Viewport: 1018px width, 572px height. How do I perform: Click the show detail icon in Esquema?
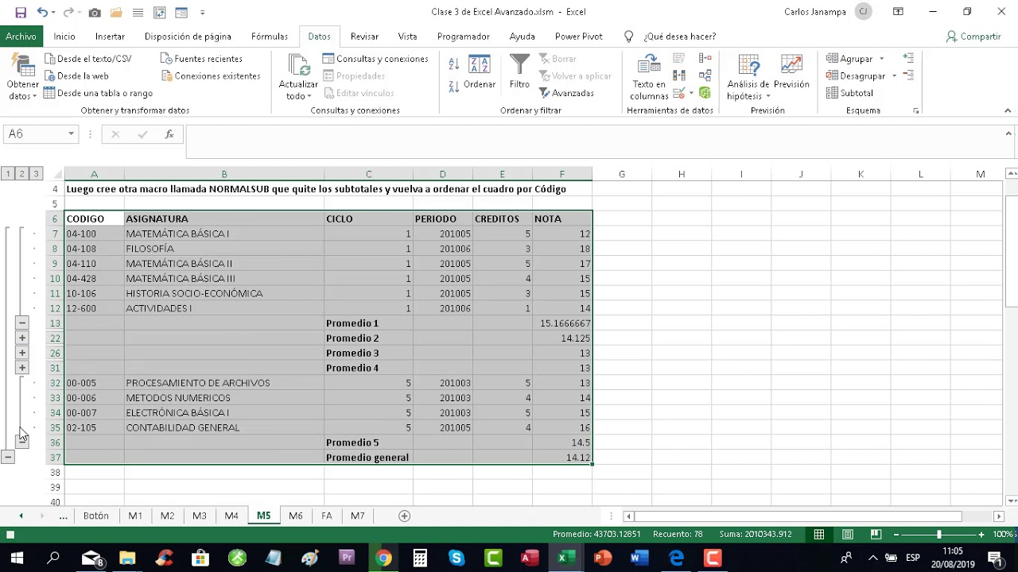908,58
